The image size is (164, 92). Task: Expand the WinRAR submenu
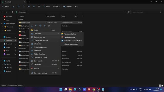tap(45, 69)
